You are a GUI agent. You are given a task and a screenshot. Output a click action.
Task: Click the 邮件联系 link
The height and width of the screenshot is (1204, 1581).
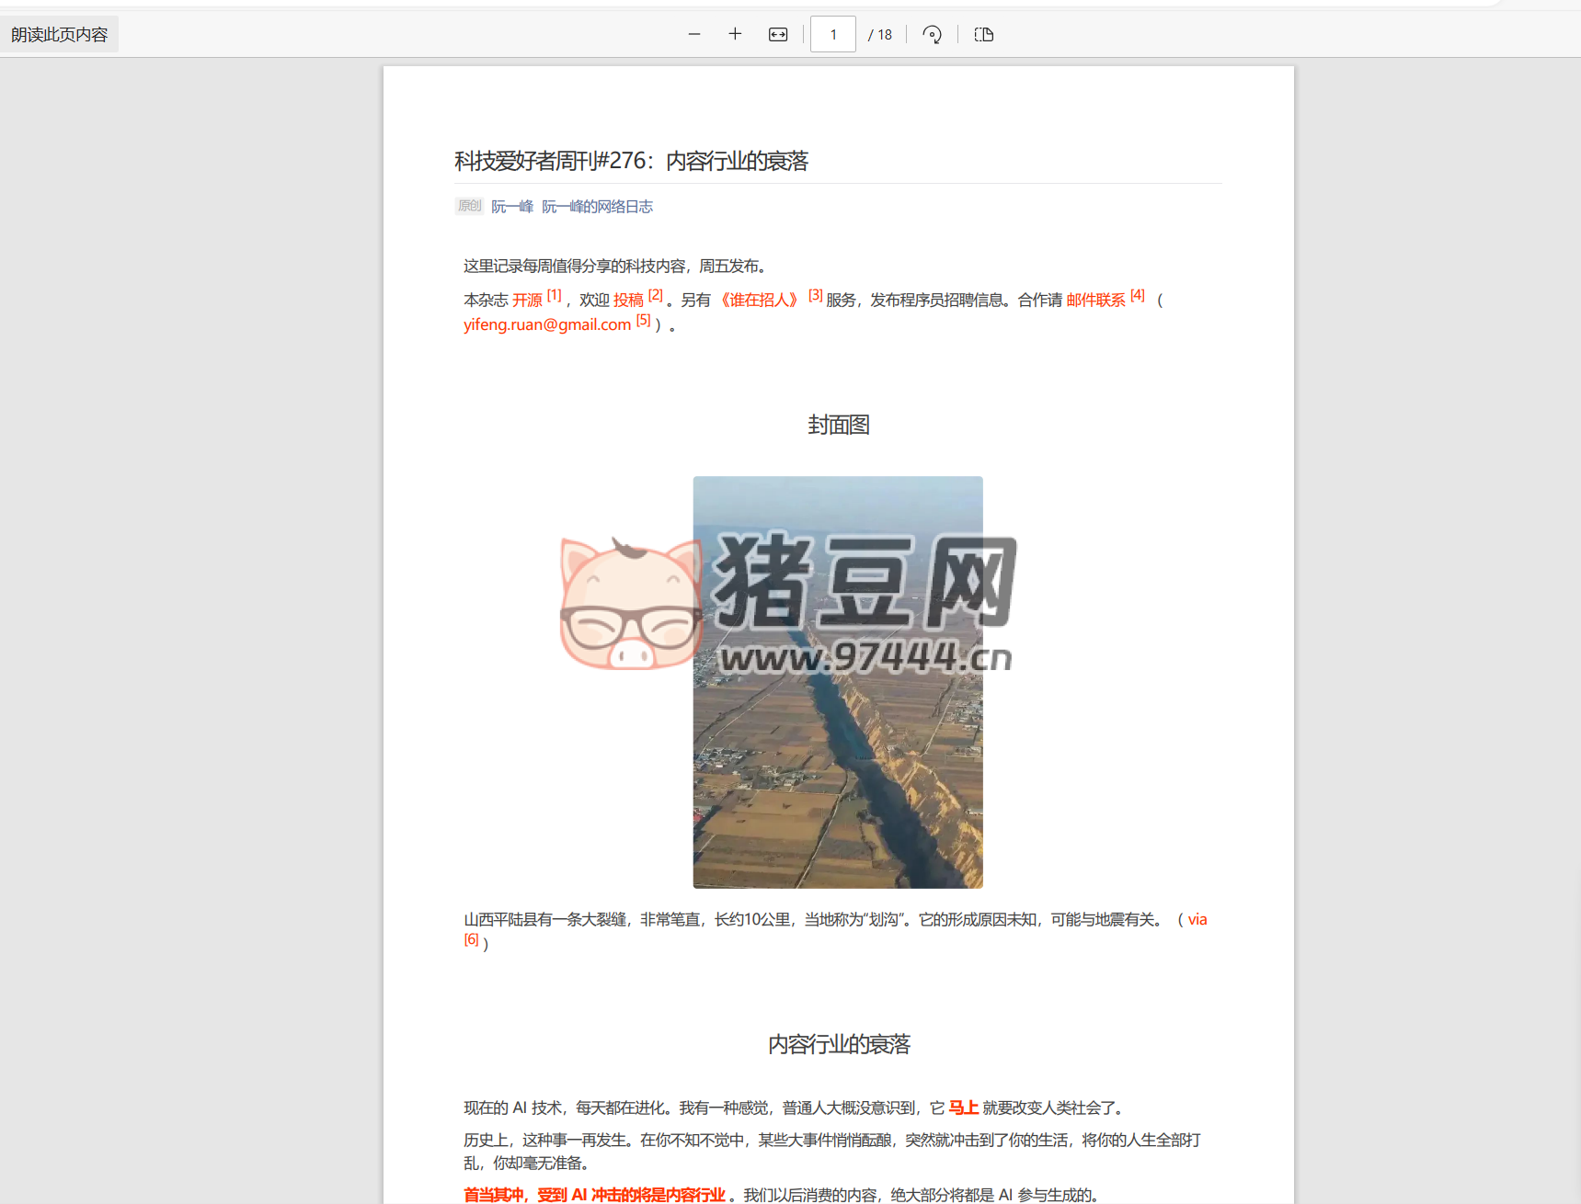click(1095, 301)
